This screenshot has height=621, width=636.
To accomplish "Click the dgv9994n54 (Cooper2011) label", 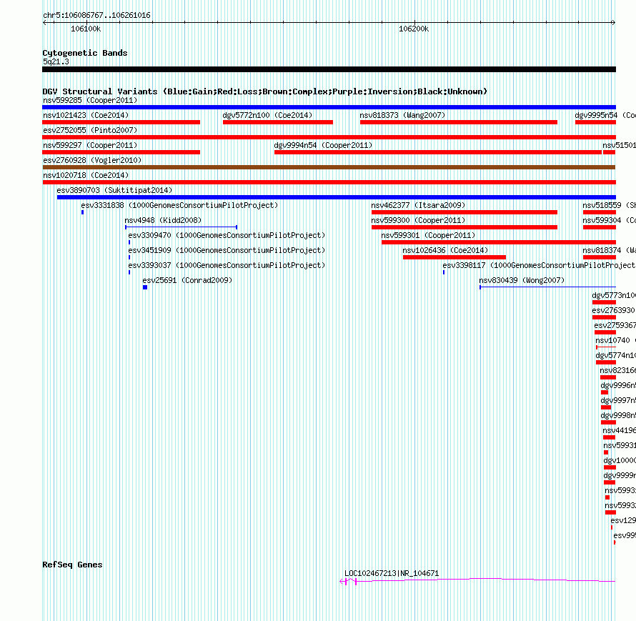I will [x=323, y=145].
